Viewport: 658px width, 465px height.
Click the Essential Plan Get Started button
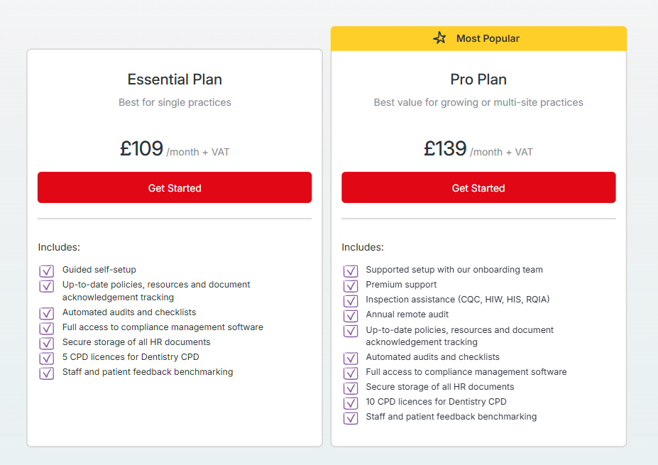click(x=175, y=187)
